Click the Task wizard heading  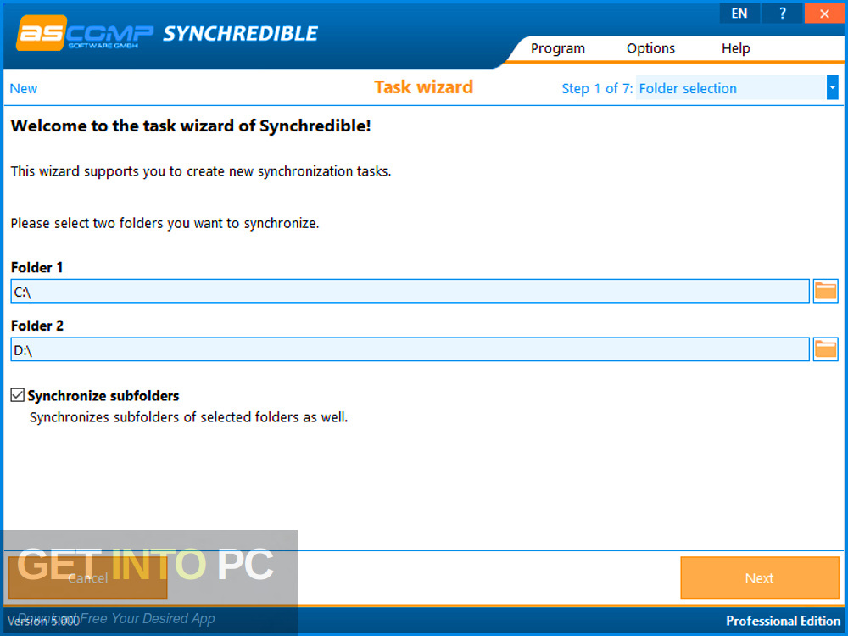423,87
